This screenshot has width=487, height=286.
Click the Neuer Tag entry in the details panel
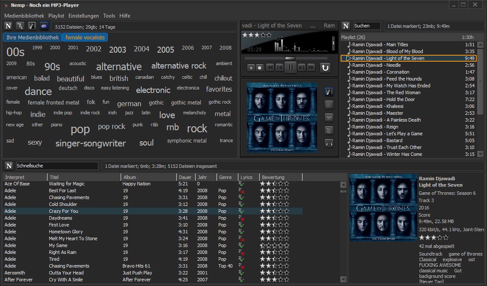coord(431,282)
